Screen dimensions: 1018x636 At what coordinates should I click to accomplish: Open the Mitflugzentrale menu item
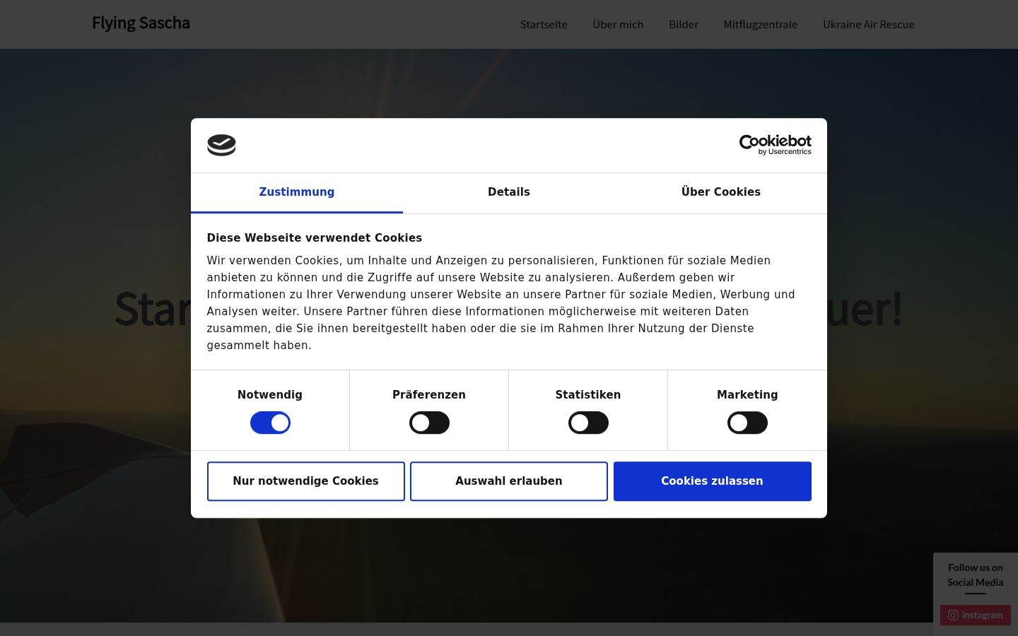[761, 25]
